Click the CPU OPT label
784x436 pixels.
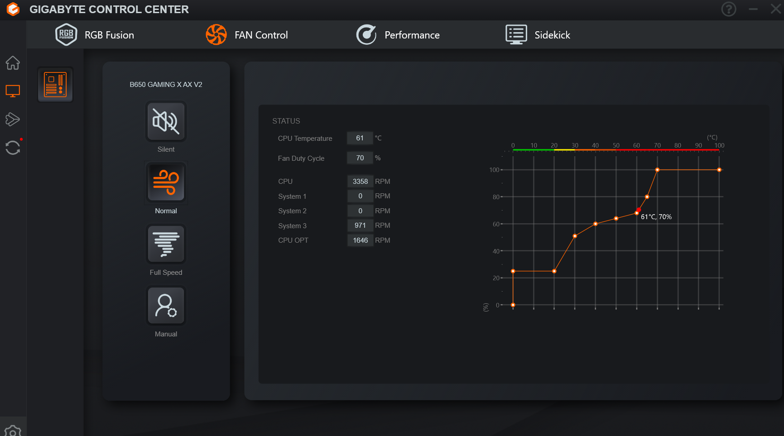pos(293,240)
